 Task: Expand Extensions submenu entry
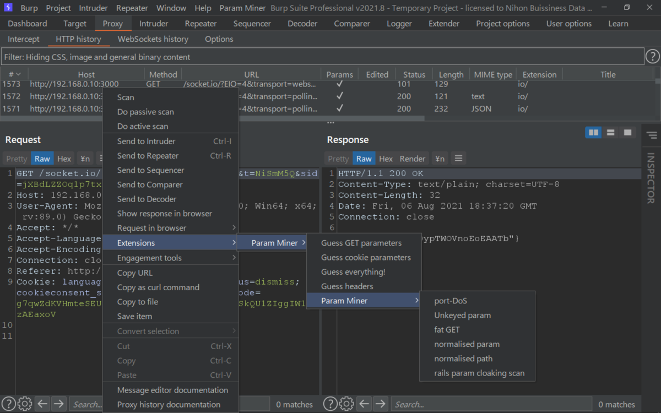point(171,243)
